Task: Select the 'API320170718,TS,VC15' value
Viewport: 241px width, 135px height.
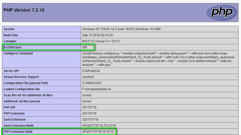Action: pyautogui.click(x=99, y=126)
